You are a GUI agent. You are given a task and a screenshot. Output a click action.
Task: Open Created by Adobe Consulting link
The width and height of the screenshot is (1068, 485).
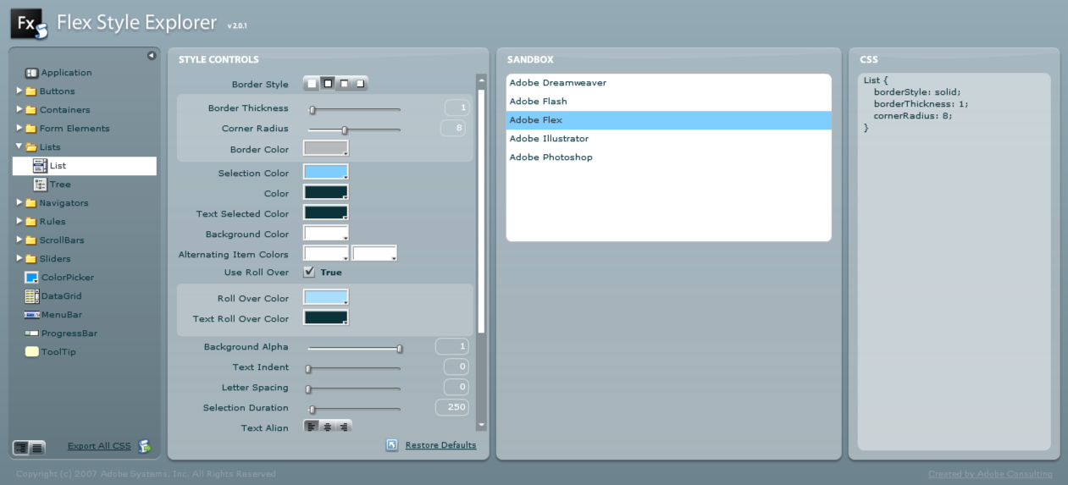(990, 474)
